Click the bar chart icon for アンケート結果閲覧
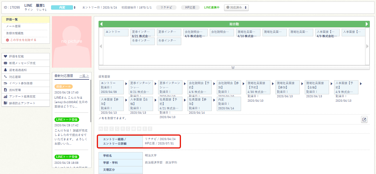Viewport: 376px width, 174px height. [x=5, y=96]
